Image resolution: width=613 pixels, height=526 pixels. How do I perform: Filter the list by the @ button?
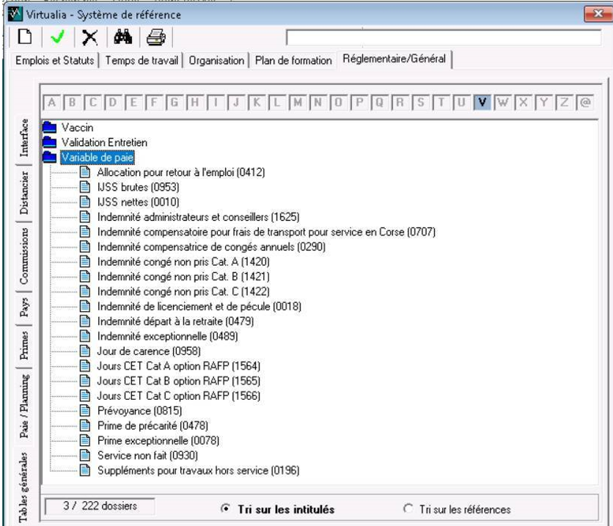[585, 103]
